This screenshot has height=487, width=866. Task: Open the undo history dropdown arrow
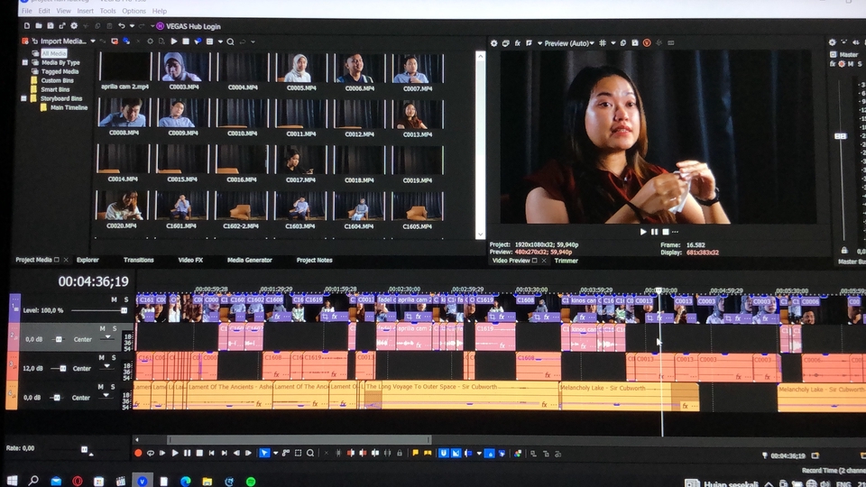pos(132,26)
